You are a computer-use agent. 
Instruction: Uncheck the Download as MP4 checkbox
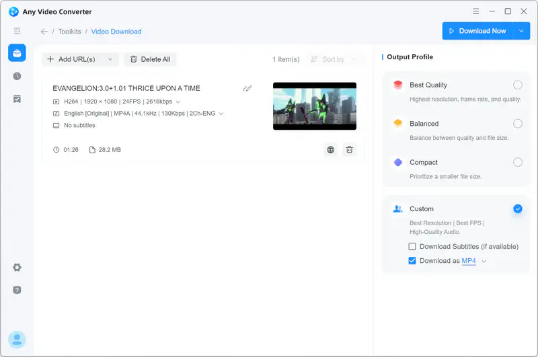click(x=412, y=261)
